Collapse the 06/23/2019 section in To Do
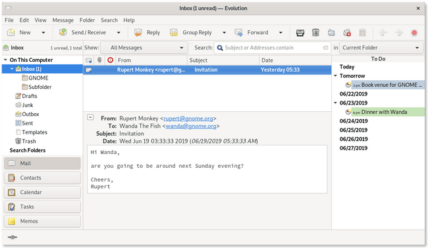The image size is (428, 248). [x=335, y=103]
